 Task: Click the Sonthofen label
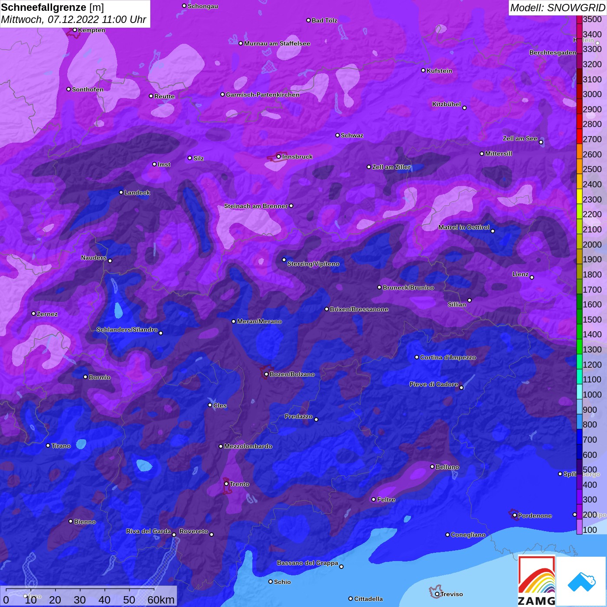point(88,89)
